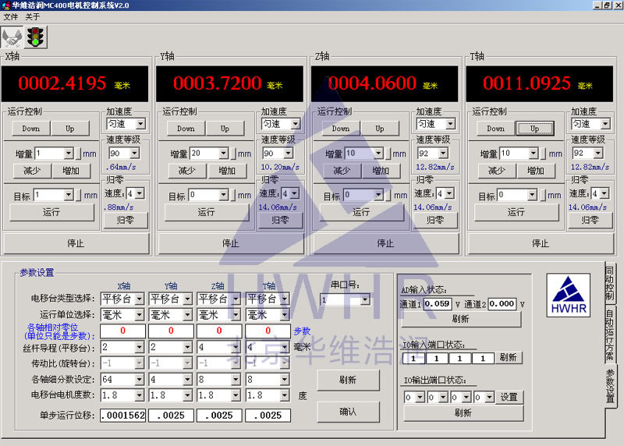Image resolution: width=624 pixels, height=446 pixels.
Task: Expand X轴 加速度 dropdown showing 匀速
Action: [x=140, y=124]
